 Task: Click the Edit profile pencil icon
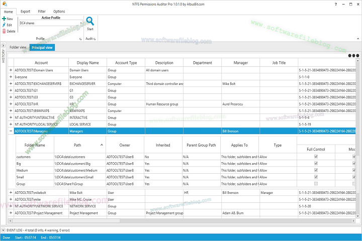[4, 25]
